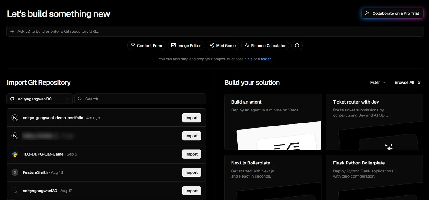Click the Let's build something new heading

pyautogui.click(x=59, y=14)
